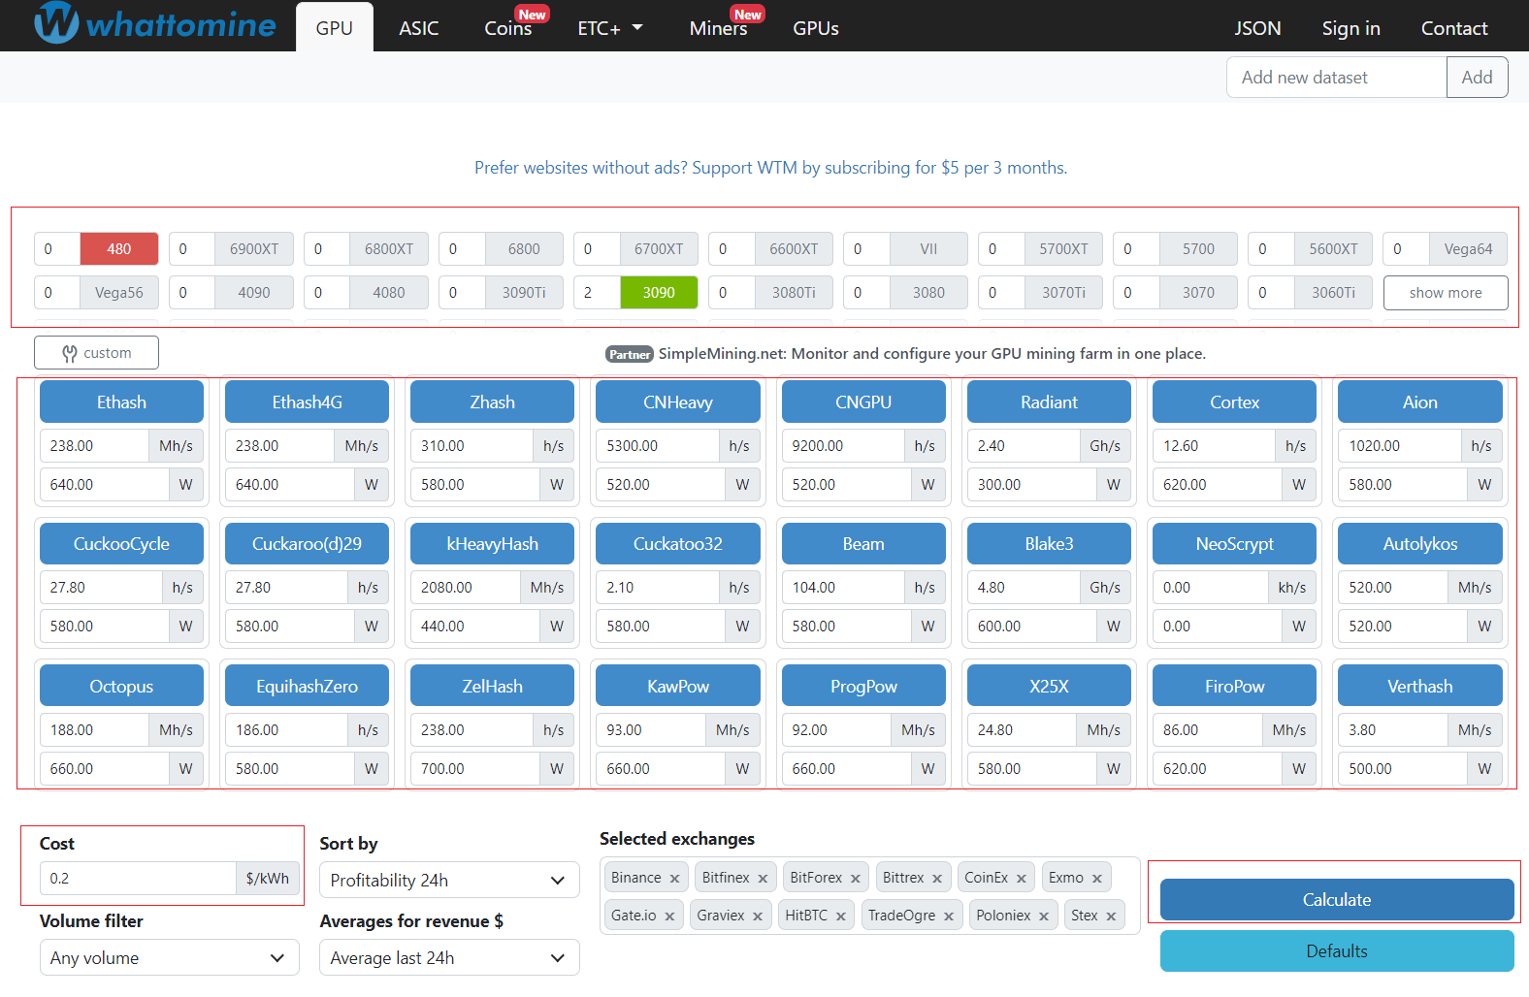Switch to the ASIC tab
The height and width of the screenshot is (997, 1529).
[418, 28]
